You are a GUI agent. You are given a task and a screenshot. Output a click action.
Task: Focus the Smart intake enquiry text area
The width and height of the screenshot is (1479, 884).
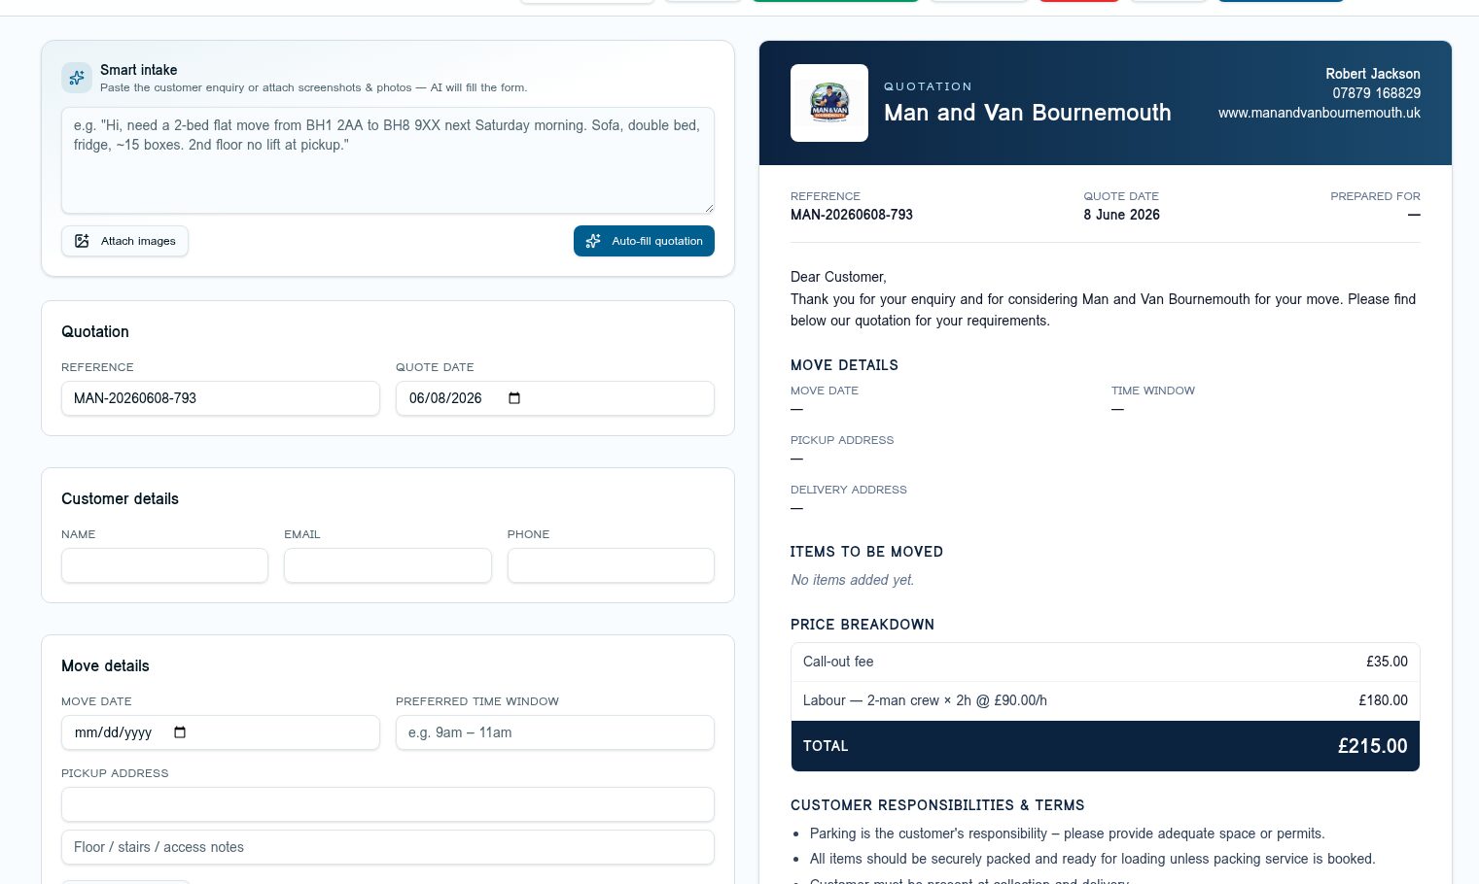point(388,160)
